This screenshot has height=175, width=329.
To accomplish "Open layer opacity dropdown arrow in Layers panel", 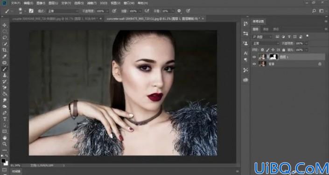I will 306,43.
